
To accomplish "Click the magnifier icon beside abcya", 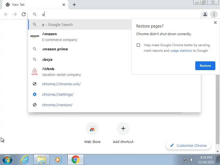I will 35,59.
